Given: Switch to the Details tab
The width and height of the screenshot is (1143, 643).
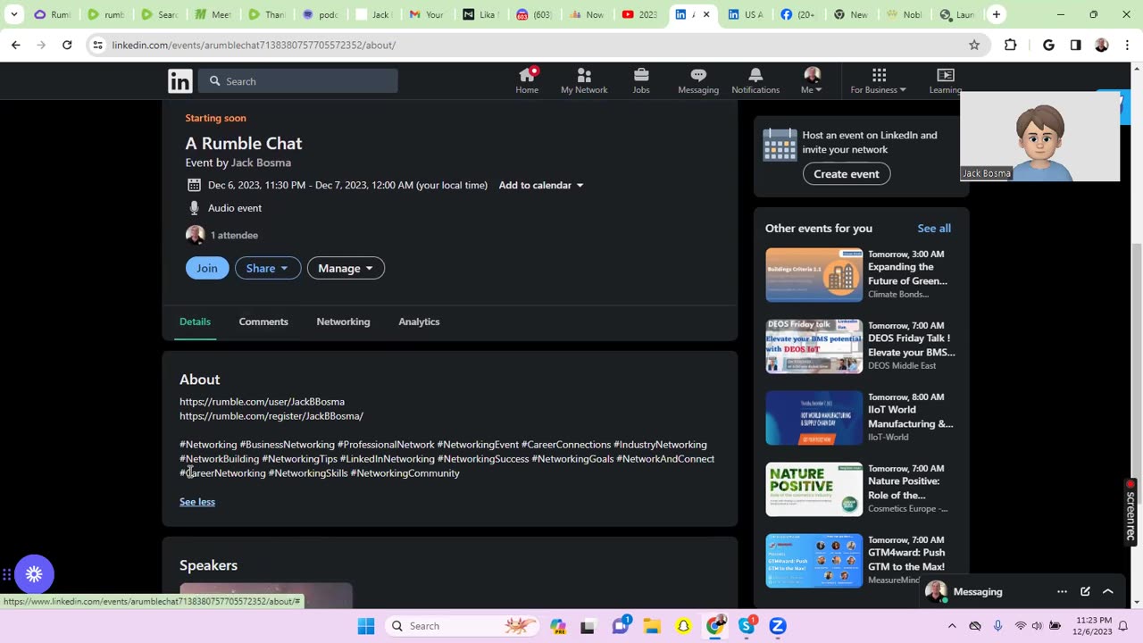Looking at the screenshot, I should pyautogui.click(x=195, y=321).
